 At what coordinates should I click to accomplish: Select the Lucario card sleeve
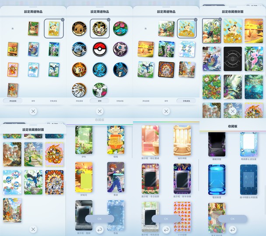tap(54, 69)
